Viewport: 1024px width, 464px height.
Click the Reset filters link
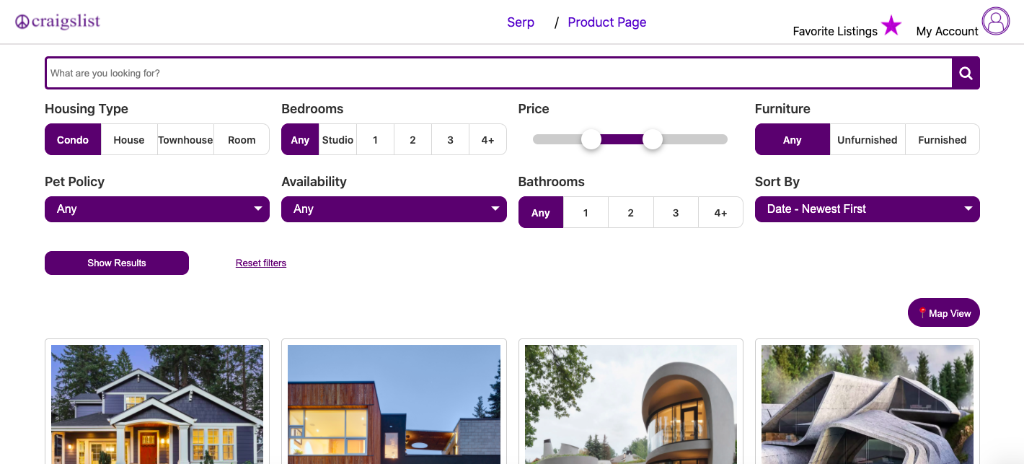coord(261,263)
